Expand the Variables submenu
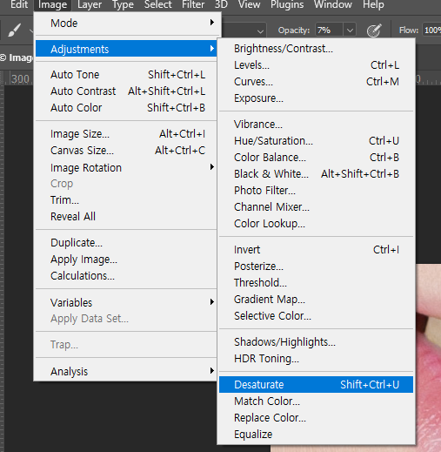 (126, 302)
